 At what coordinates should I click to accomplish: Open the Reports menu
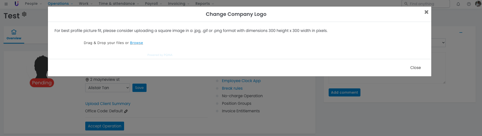coord(205,4)
